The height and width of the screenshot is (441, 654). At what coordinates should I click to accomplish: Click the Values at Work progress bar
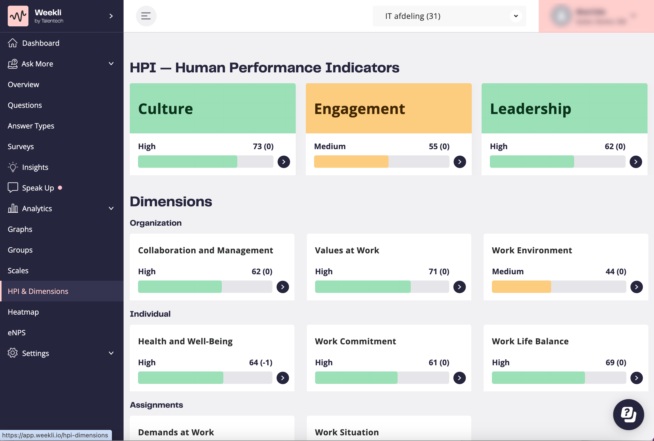coord(382,287)
